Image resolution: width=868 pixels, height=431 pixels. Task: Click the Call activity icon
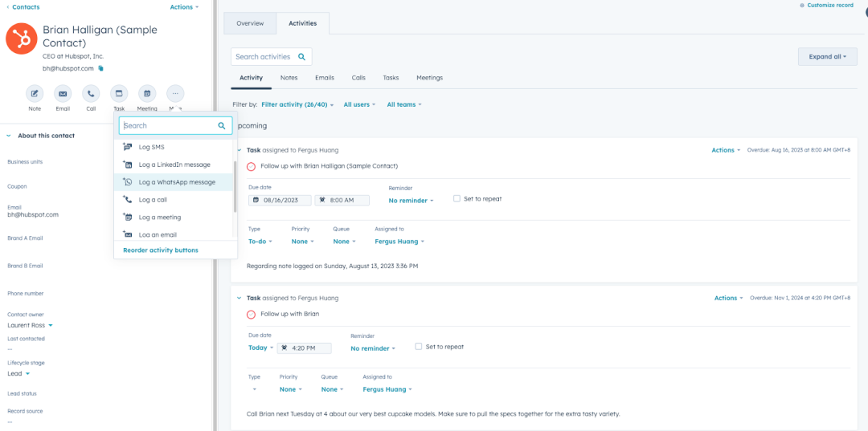point(91,93)
